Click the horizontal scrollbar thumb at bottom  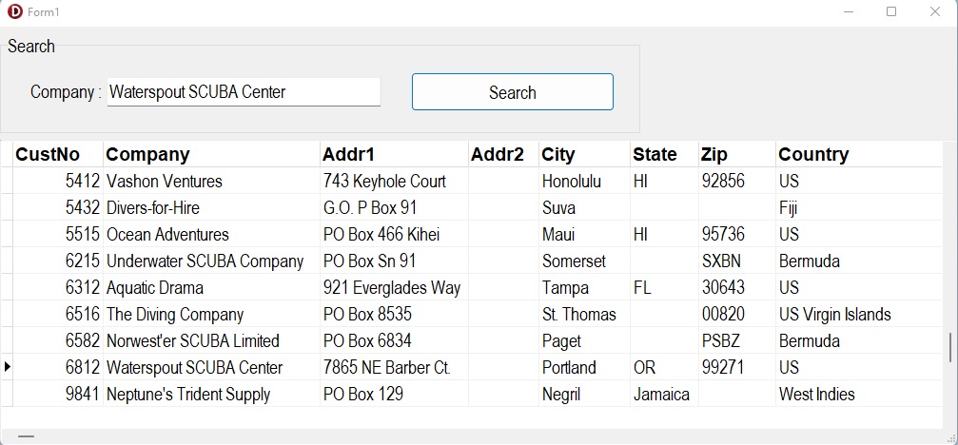click(x=26, y=436)
